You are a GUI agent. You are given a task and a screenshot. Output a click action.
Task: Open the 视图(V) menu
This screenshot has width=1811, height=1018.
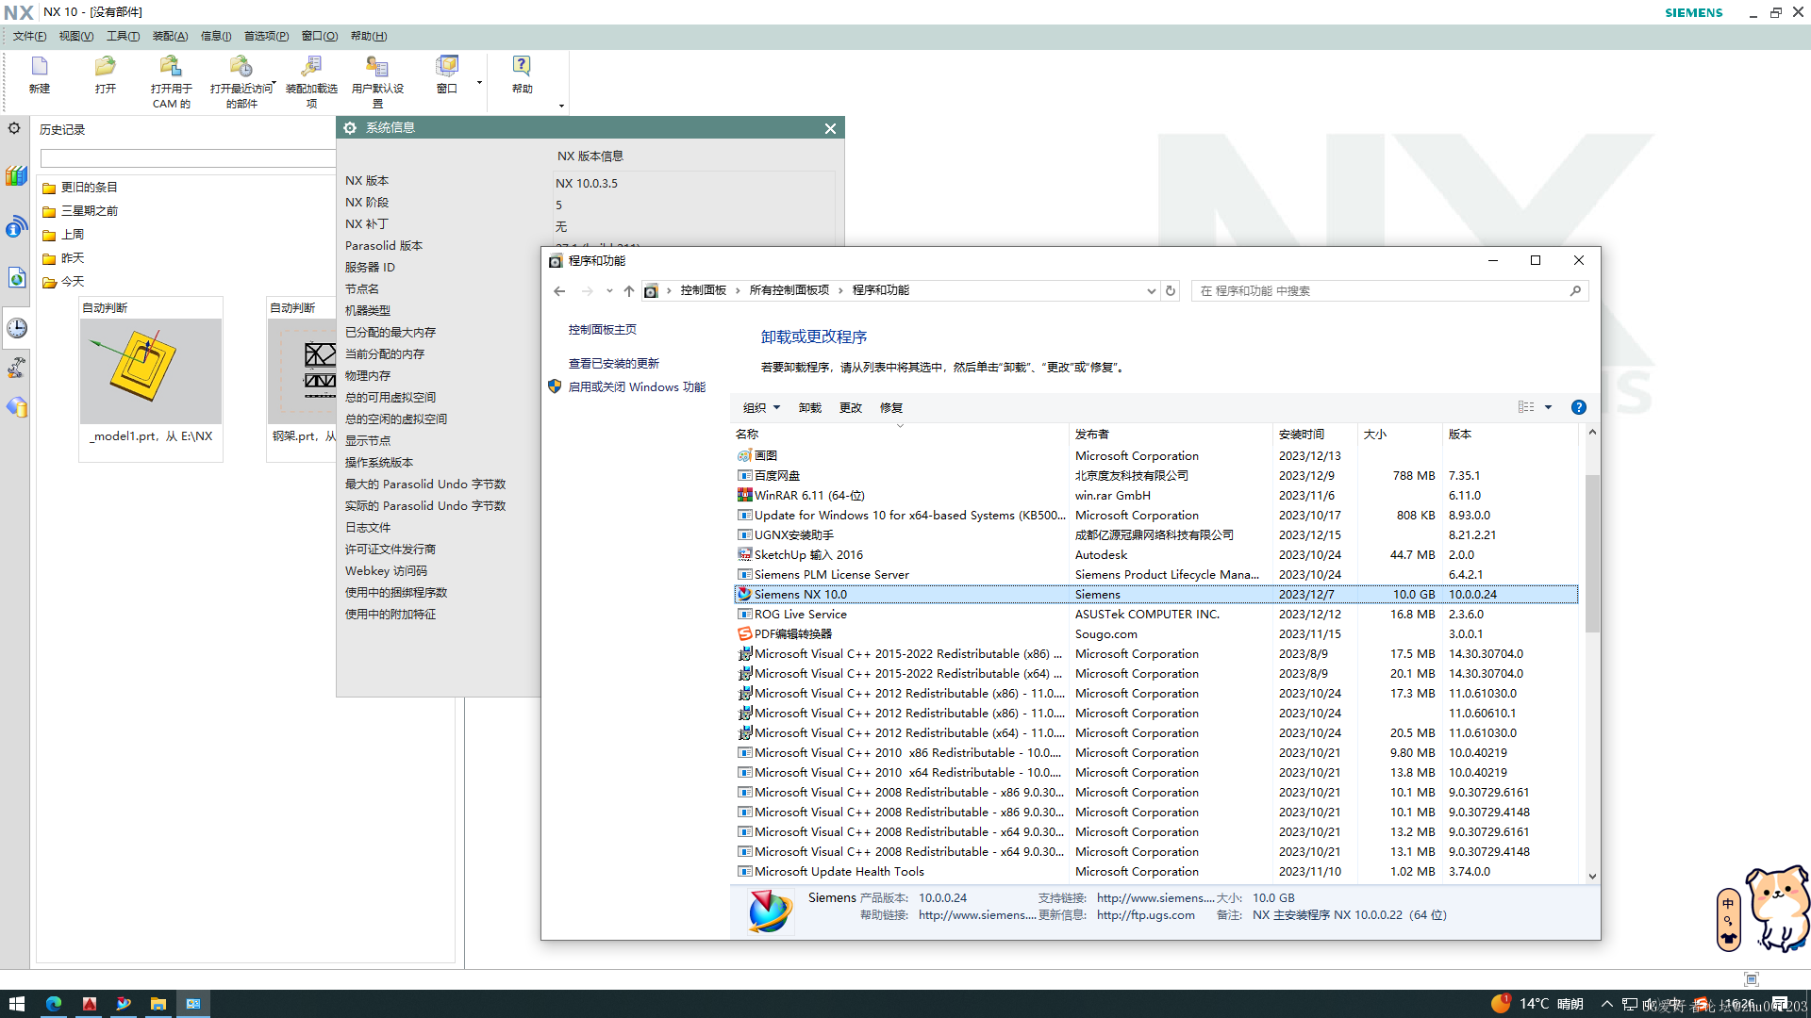(76, 36)
